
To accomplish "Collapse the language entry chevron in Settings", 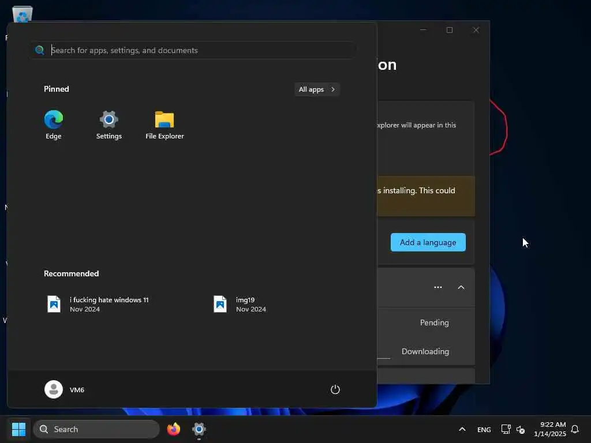I will 461,287.
